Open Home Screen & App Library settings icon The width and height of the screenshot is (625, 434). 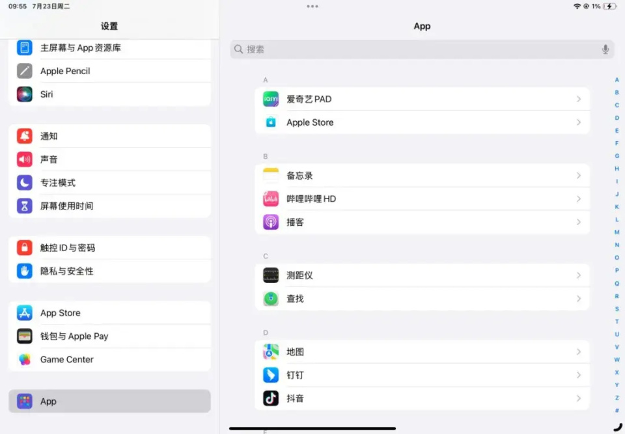(24, 47)
